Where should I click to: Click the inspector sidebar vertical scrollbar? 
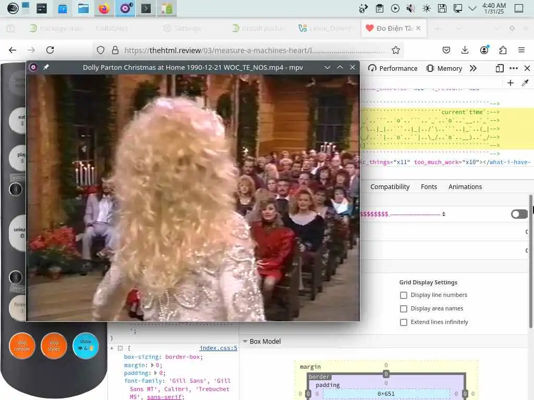[x=530, y=261]
